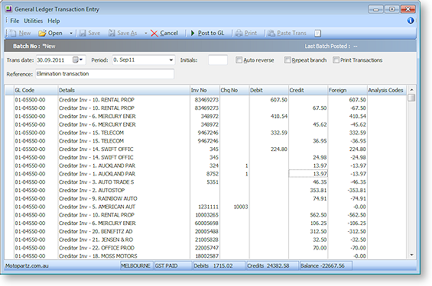This screenshot has height=286, width=432.
Task: Click the Chq No column header
Action: (x=235, y=90)
